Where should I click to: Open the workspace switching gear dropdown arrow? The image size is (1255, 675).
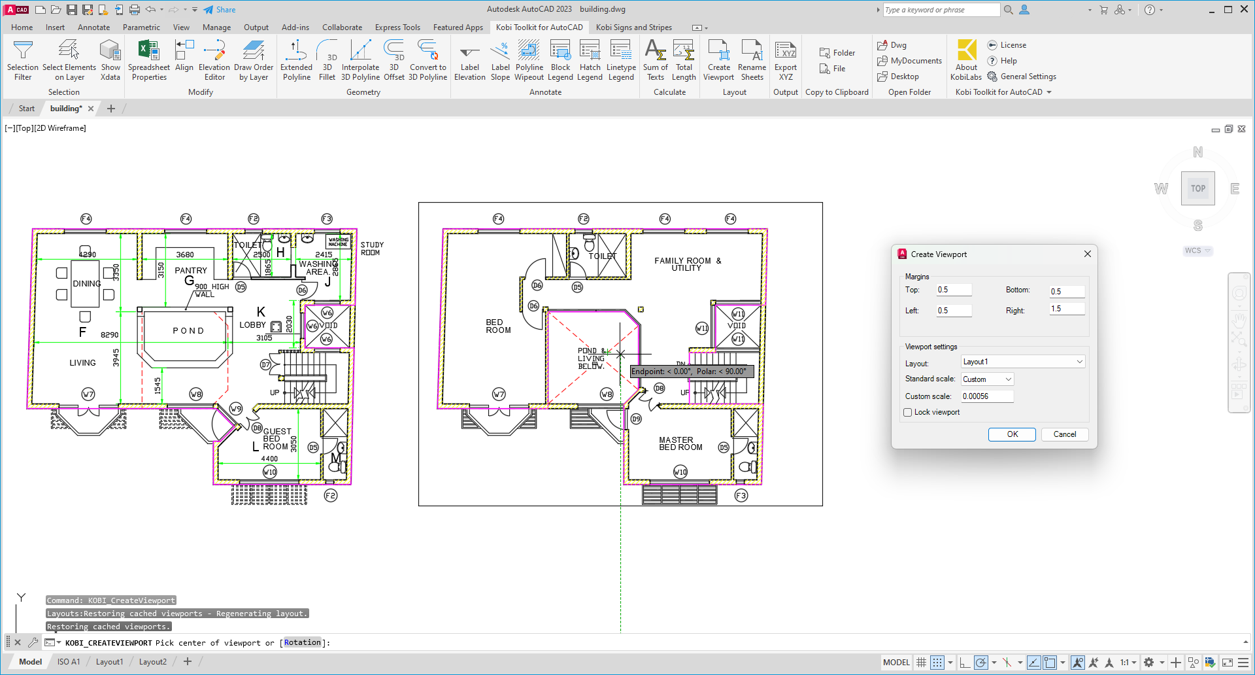click(x=1162, y=663)
